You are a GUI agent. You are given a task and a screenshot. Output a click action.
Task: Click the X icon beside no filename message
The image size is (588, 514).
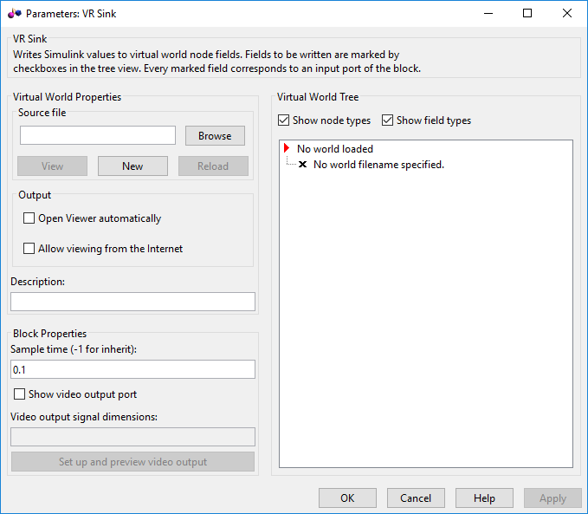coord(302,165)
